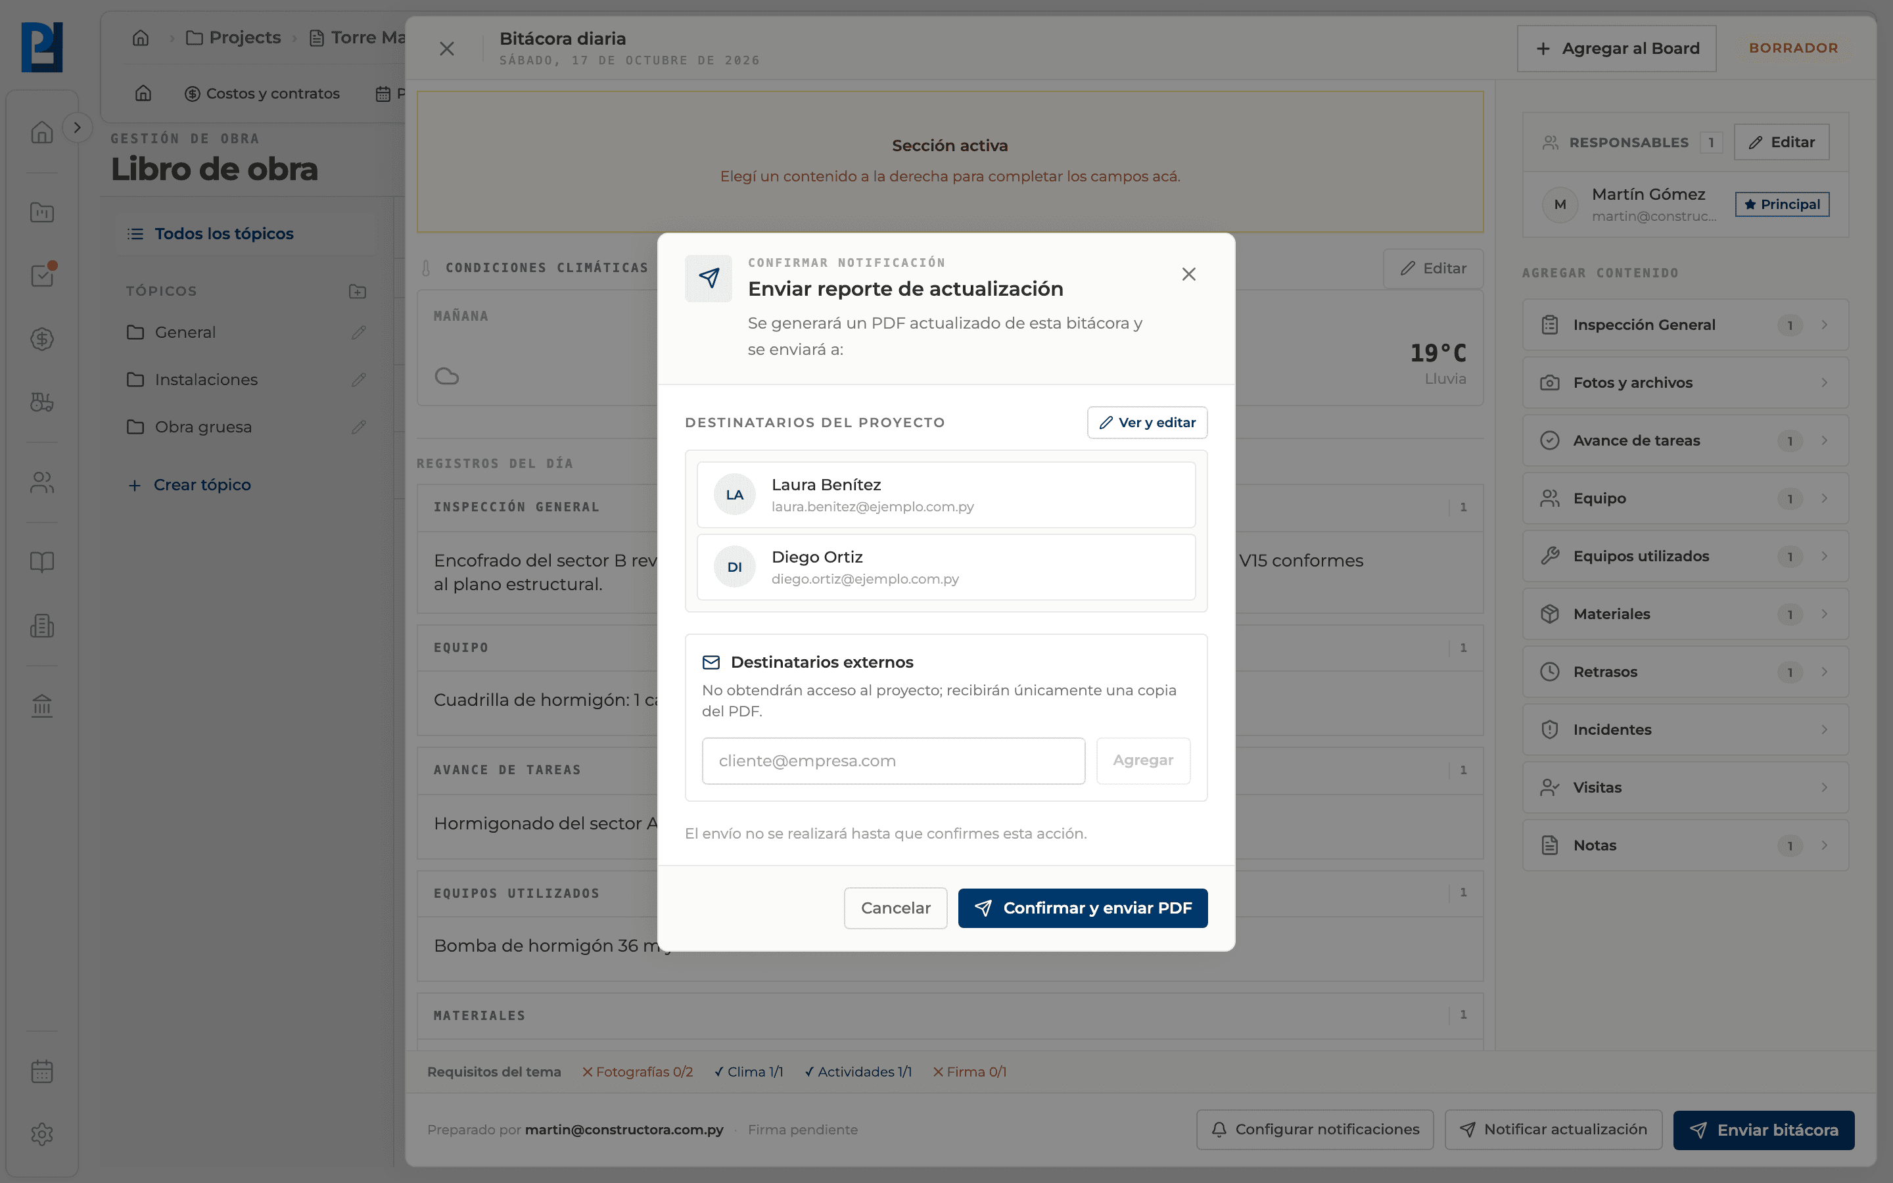Click the BORRADOR status label
1893x1183 pixels.
pos(1793,49)
